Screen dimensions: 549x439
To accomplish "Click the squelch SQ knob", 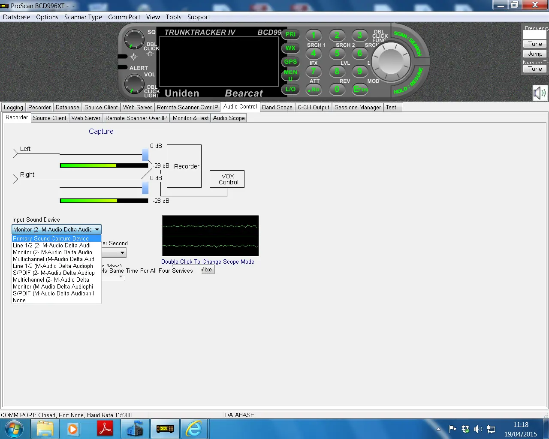I will point(134,40).
